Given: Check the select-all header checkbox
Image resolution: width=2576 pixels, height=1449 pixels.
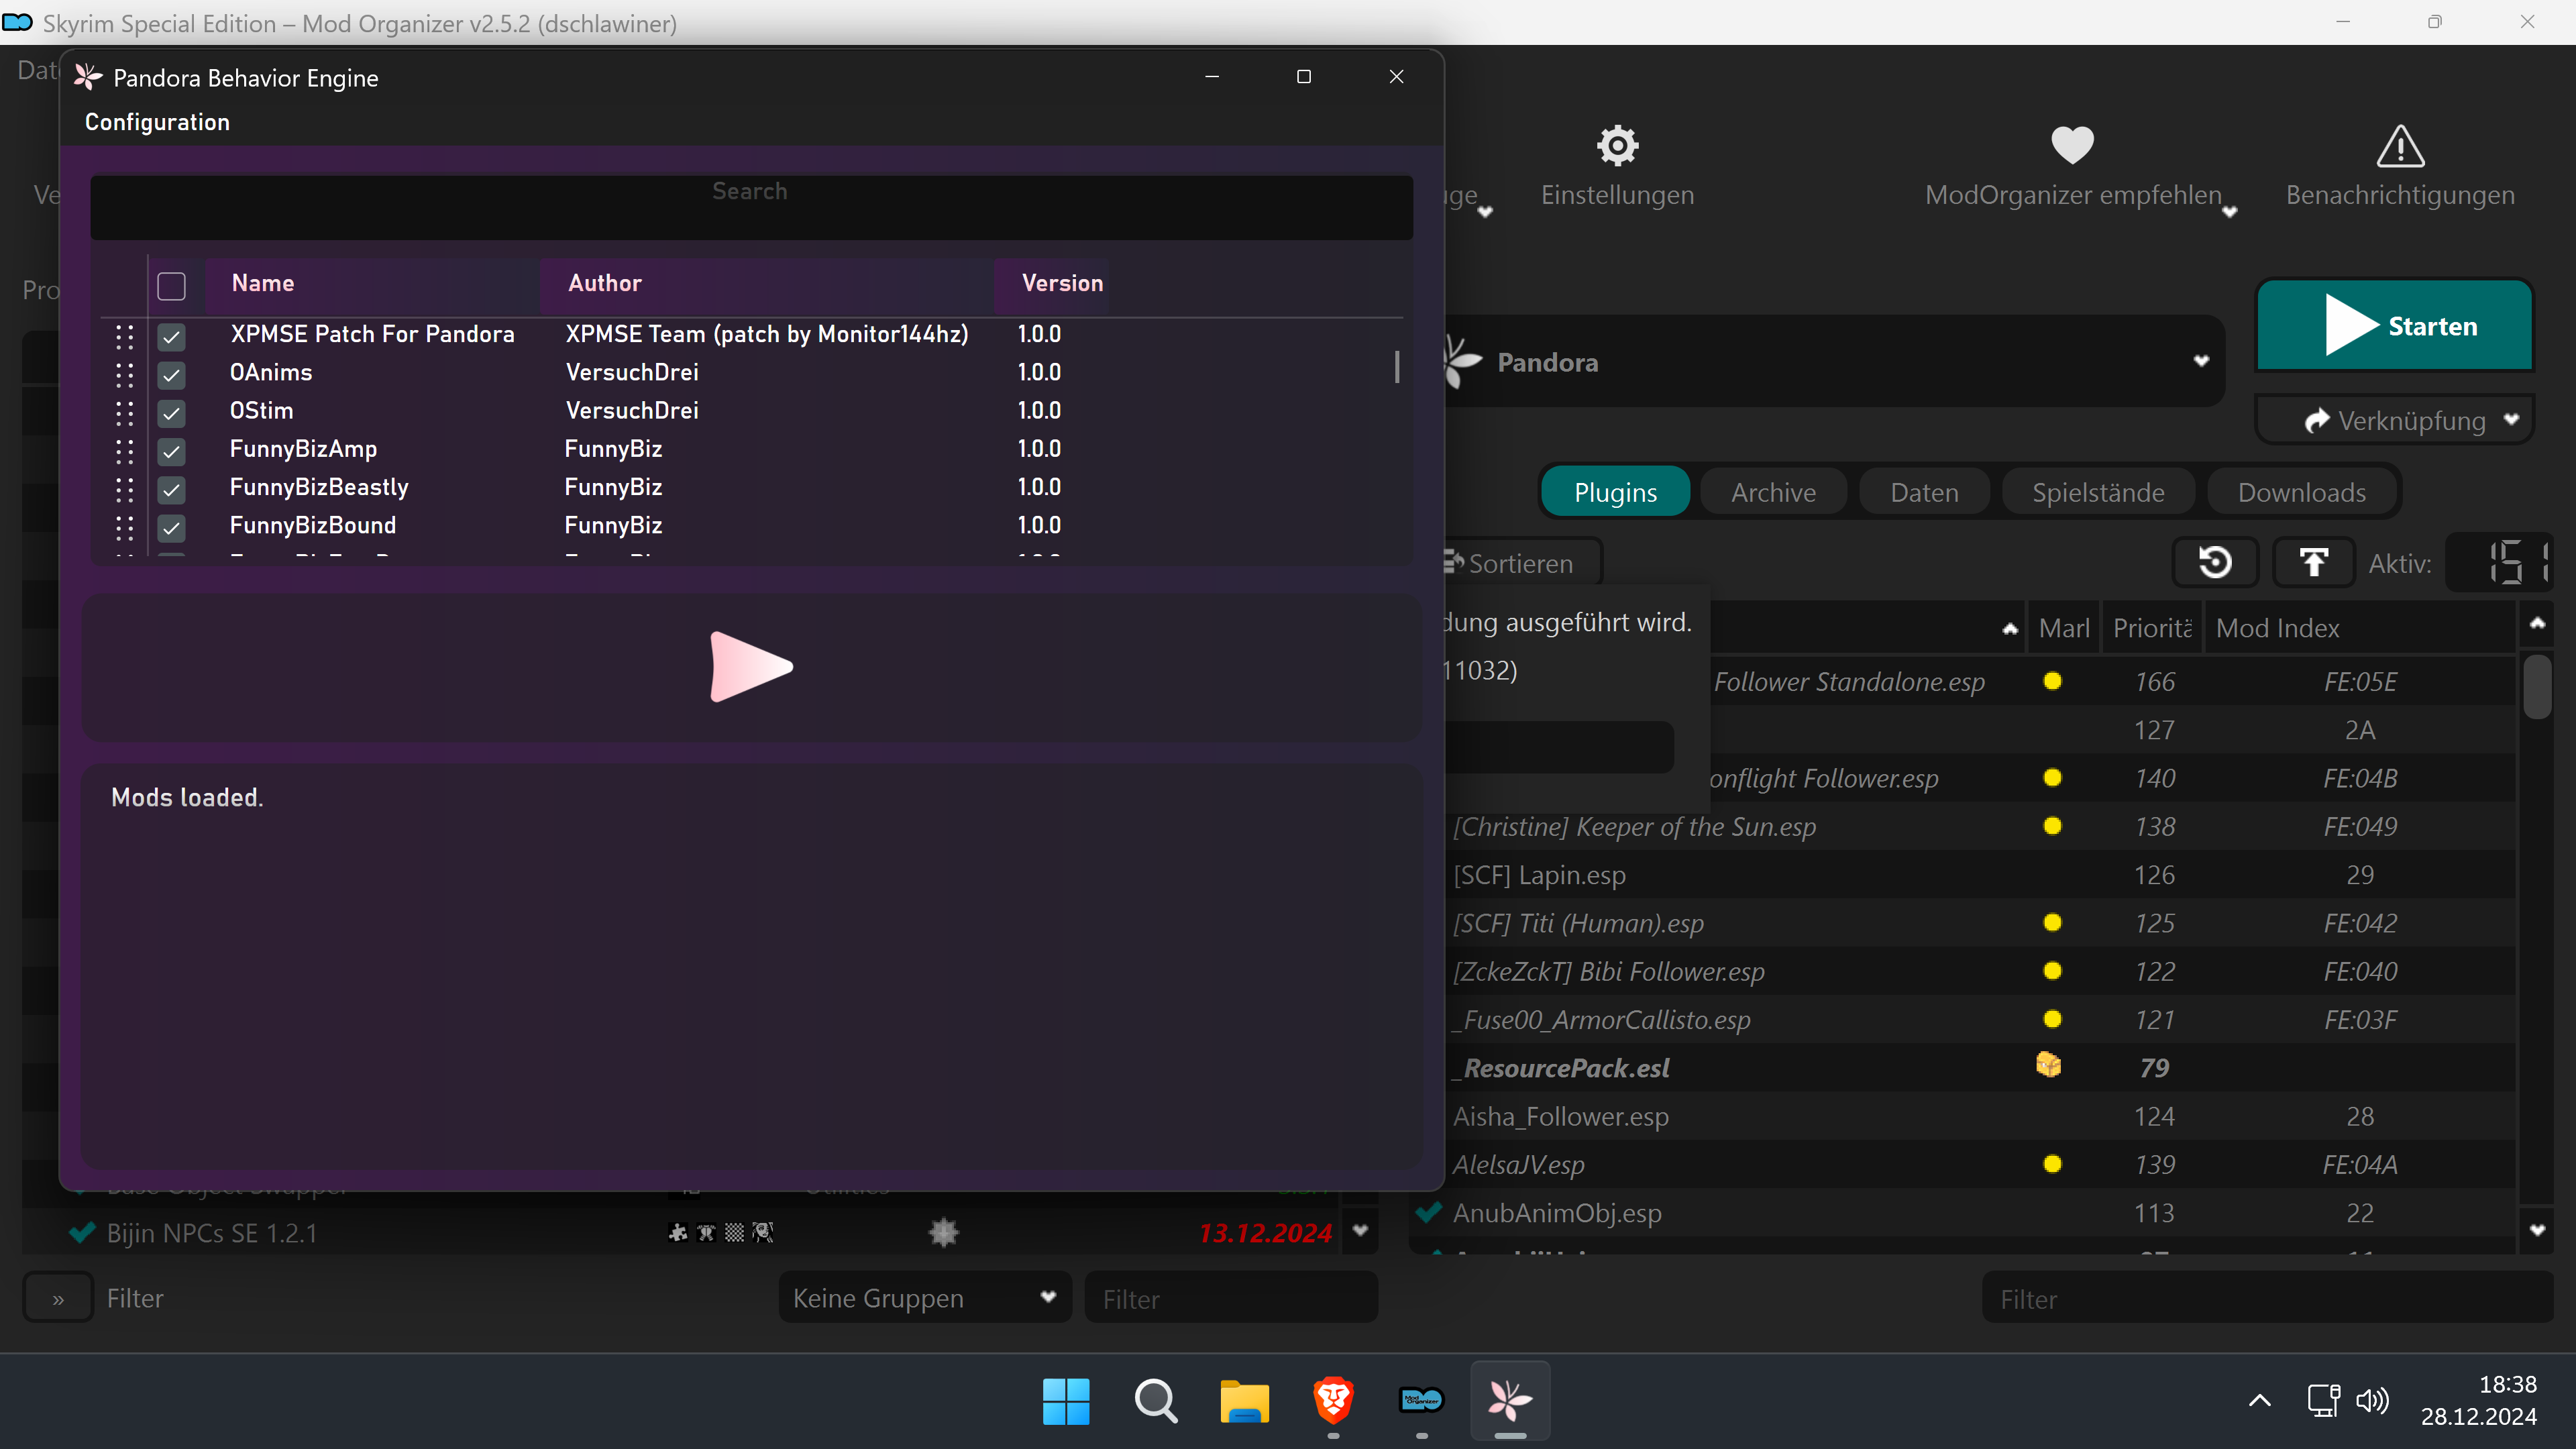Looking at the screenshot, I should [x=172, y=286].
